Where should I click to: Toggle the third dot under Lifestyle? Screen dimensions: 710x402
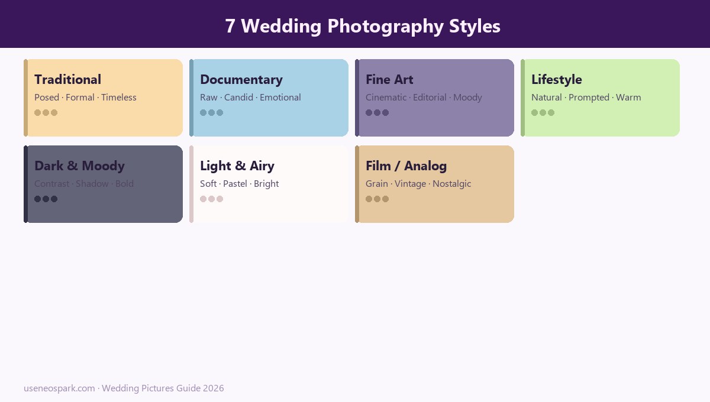click(x=551, y=112)
